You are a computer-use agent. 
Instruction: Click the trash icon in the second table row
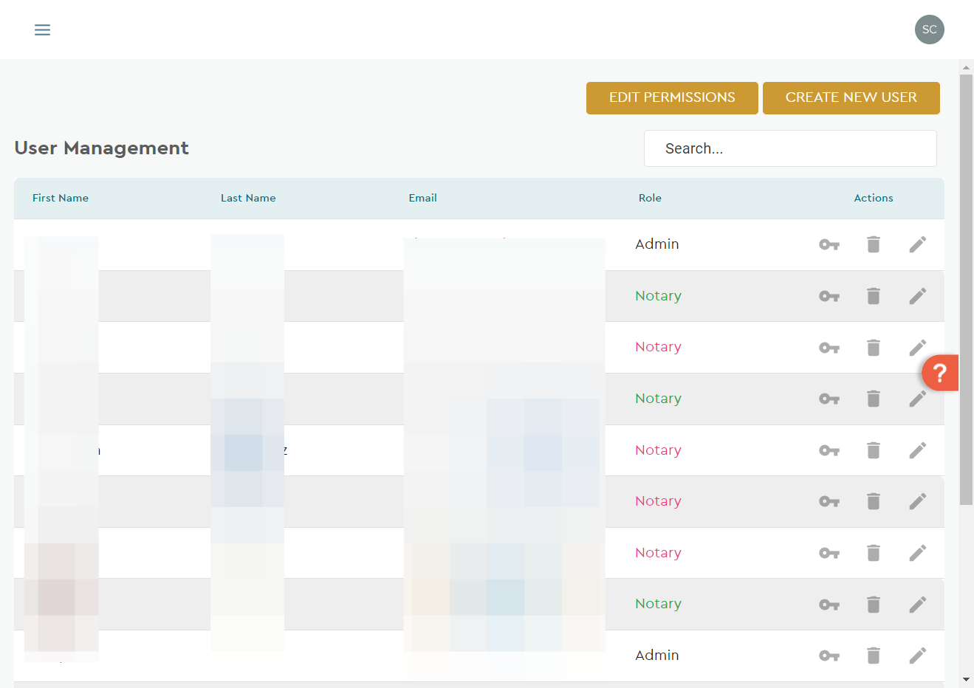click(874, 296)
